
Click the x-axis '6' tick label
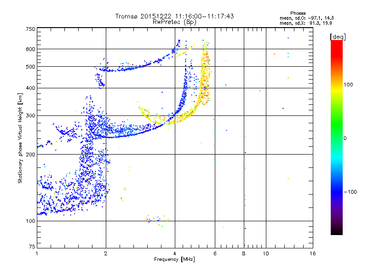(215, 253)
